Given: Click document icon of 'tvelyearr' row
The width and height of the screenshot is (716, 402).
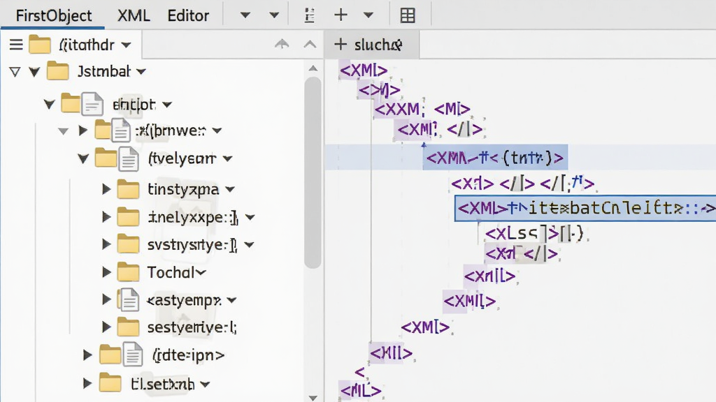Looking at the screenshot, I should [x=129, y=158].
